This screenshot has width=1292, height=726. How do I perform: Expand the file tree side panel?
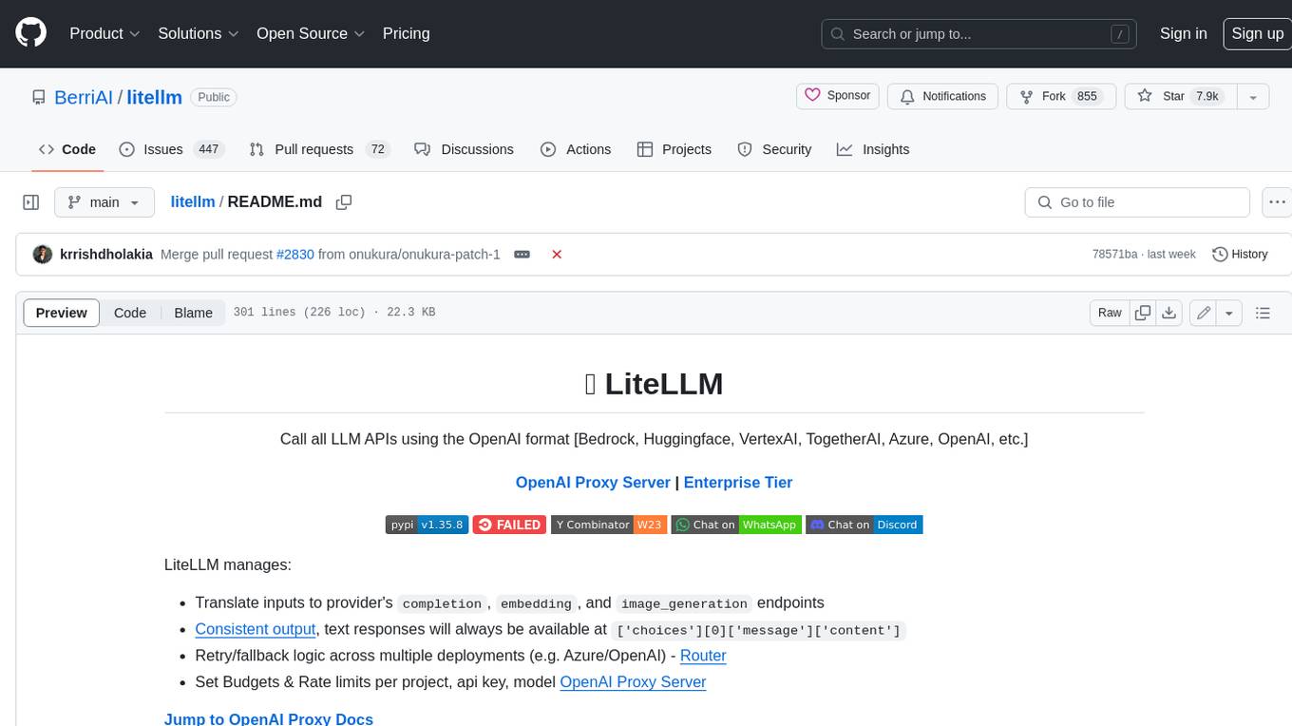coord(31,202)
